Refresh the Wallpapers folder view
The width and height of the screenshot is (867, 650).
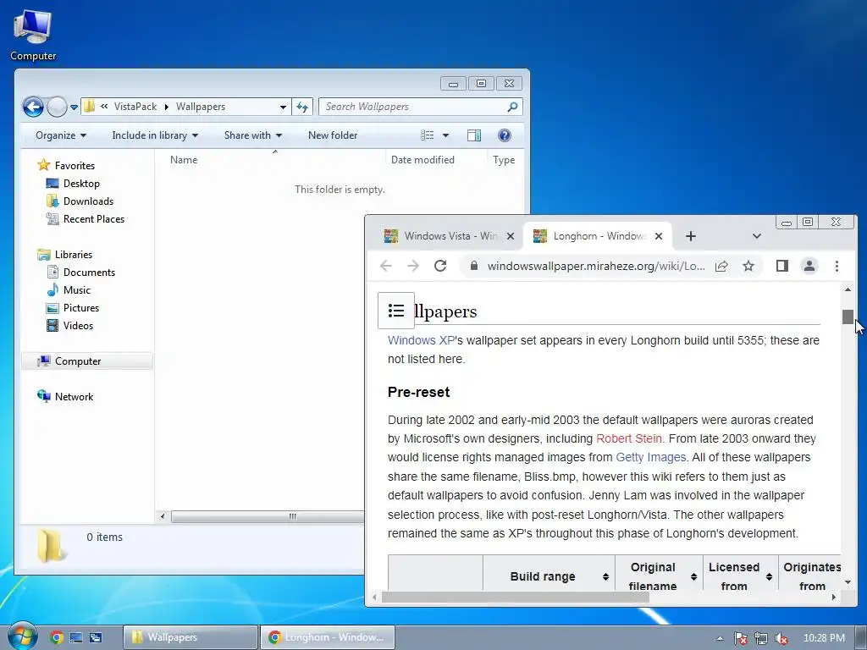point(302,107)
